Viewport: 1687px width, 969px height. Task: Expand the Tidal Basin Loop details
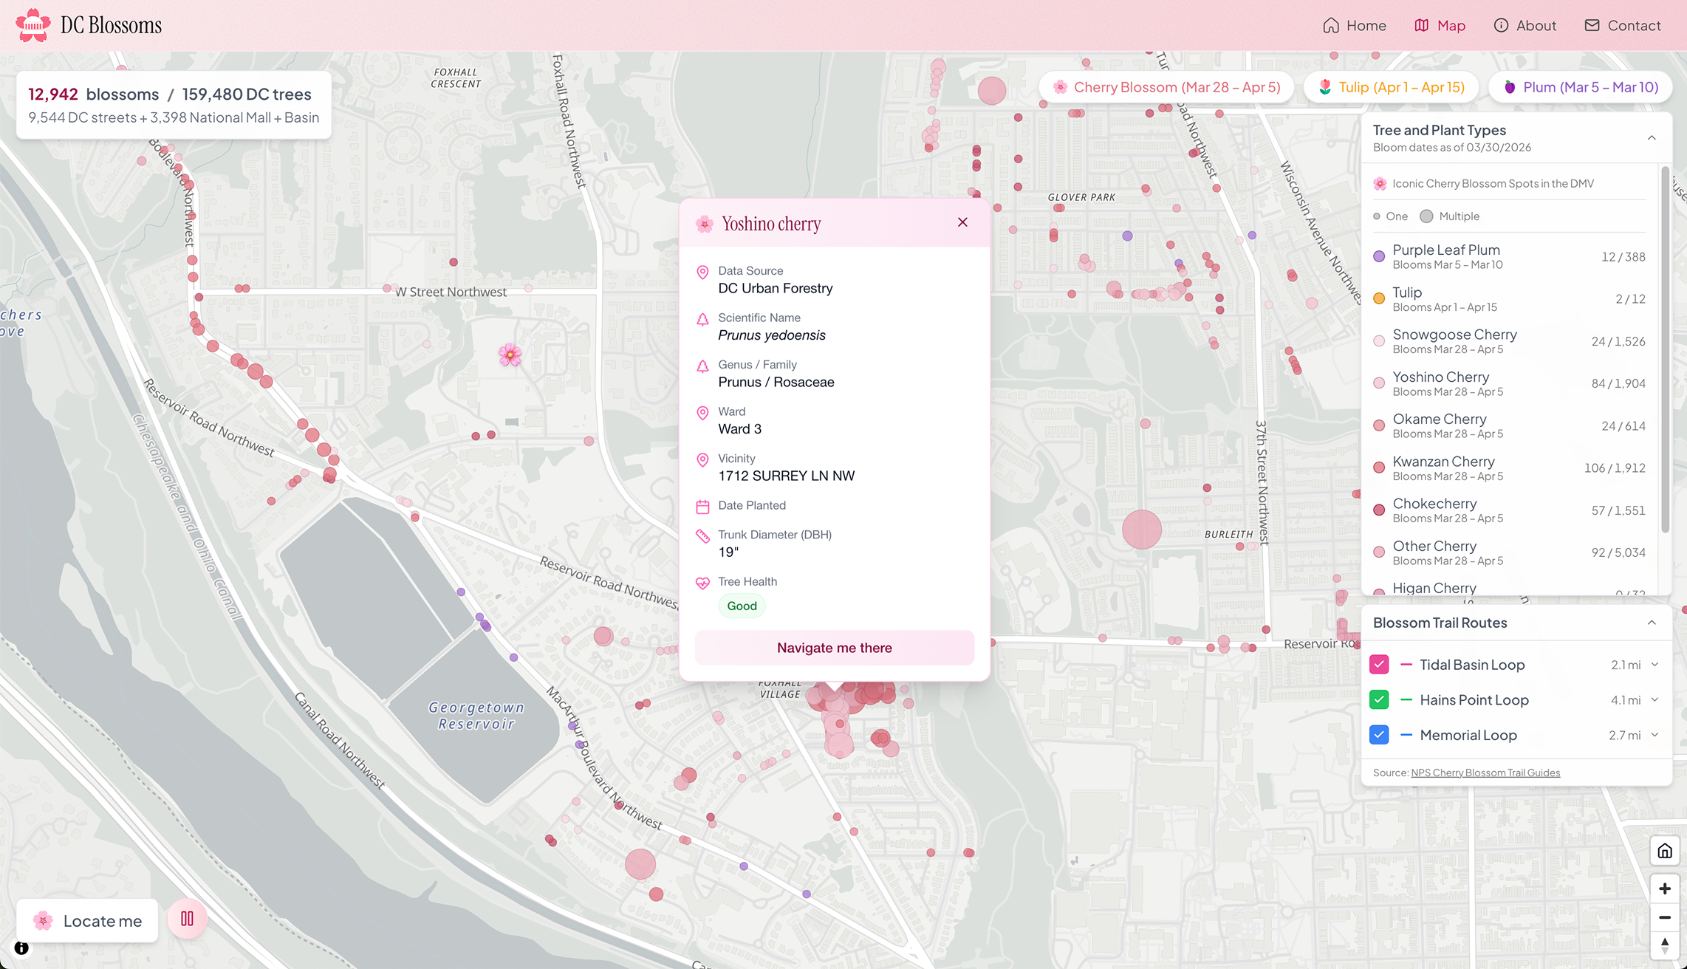[1655, 665]
